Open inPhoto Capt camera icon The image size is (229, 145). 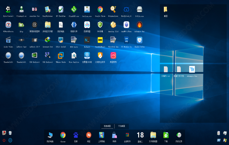coord(21,40)
